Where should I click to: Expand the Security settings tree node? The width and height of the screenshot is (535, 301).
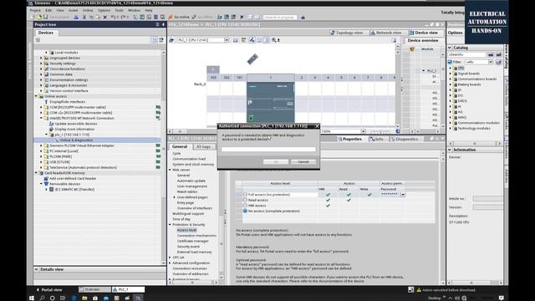point(41,64)
